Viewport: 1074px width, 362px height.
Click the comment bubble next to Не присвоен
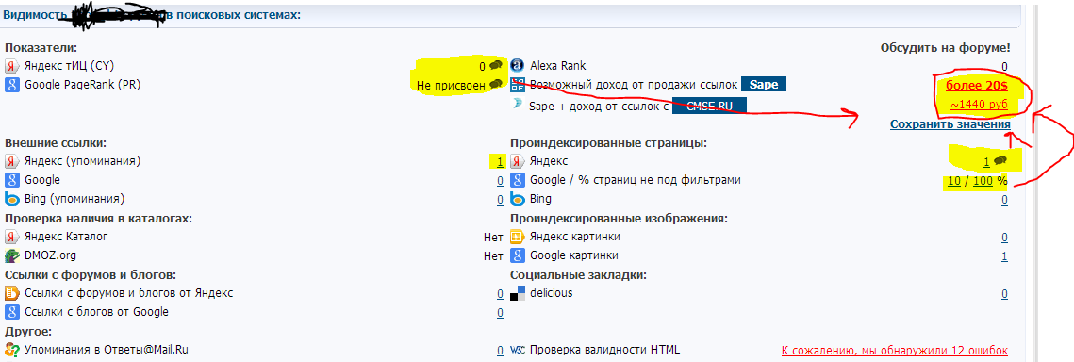pos(496,85)
